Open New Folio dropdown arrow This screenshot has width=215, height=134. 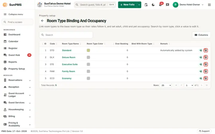(139, 5)
